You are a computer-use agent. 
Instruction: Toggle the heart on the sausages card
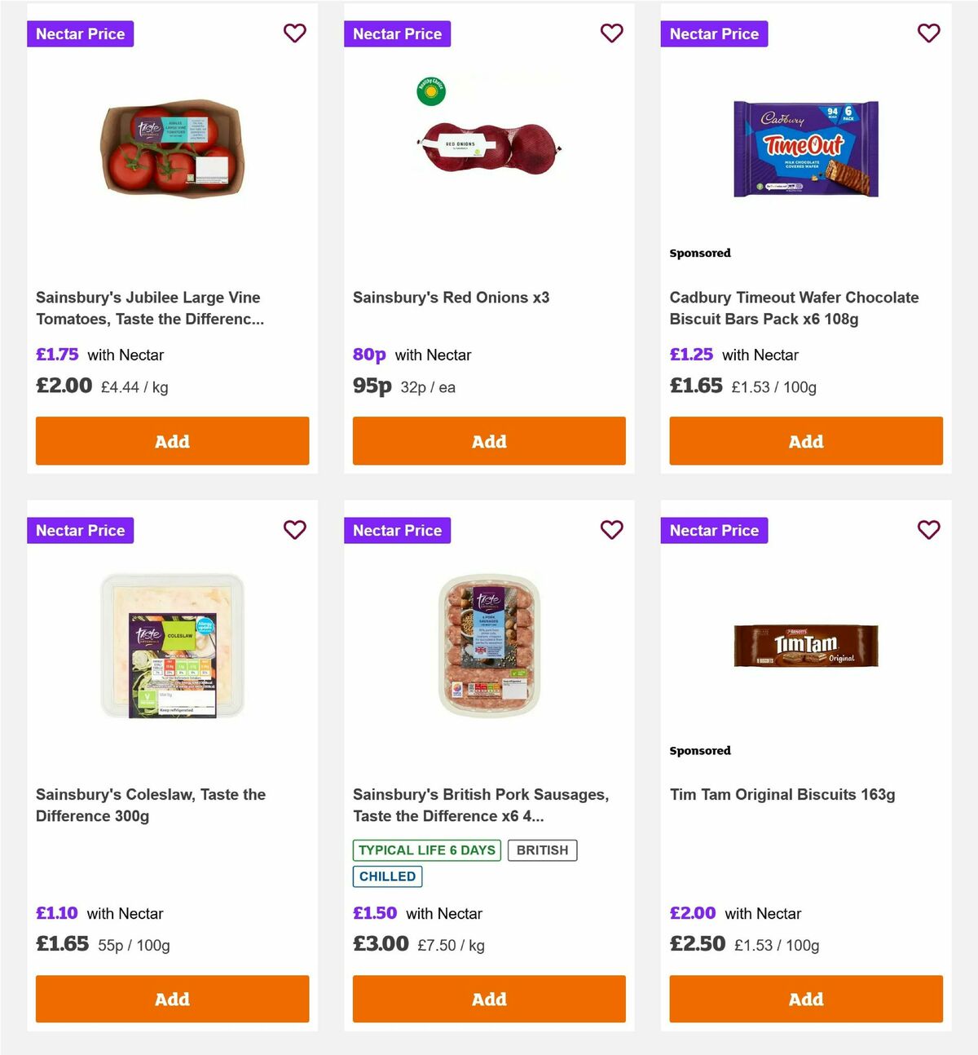611,530
